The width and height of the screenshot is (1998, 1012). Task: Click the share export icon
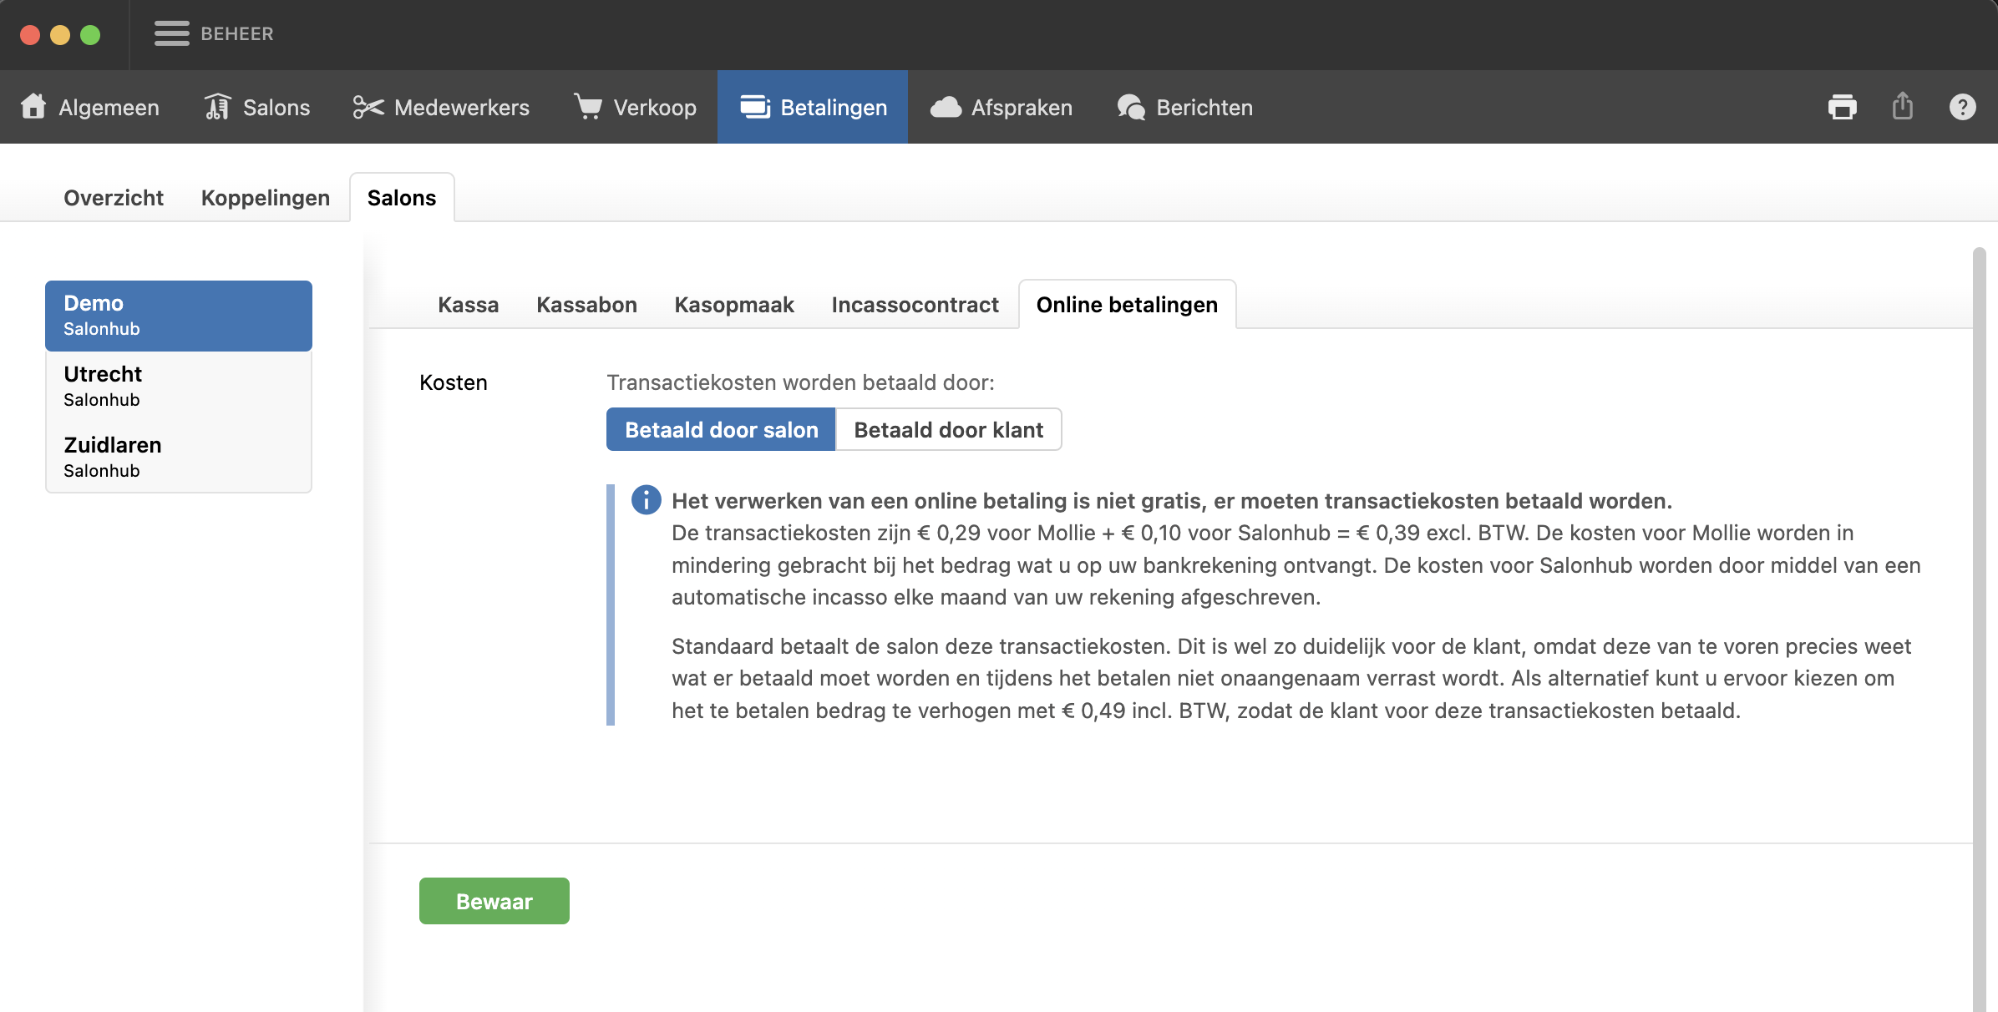pyautogui.click(x=1902, y=107)
